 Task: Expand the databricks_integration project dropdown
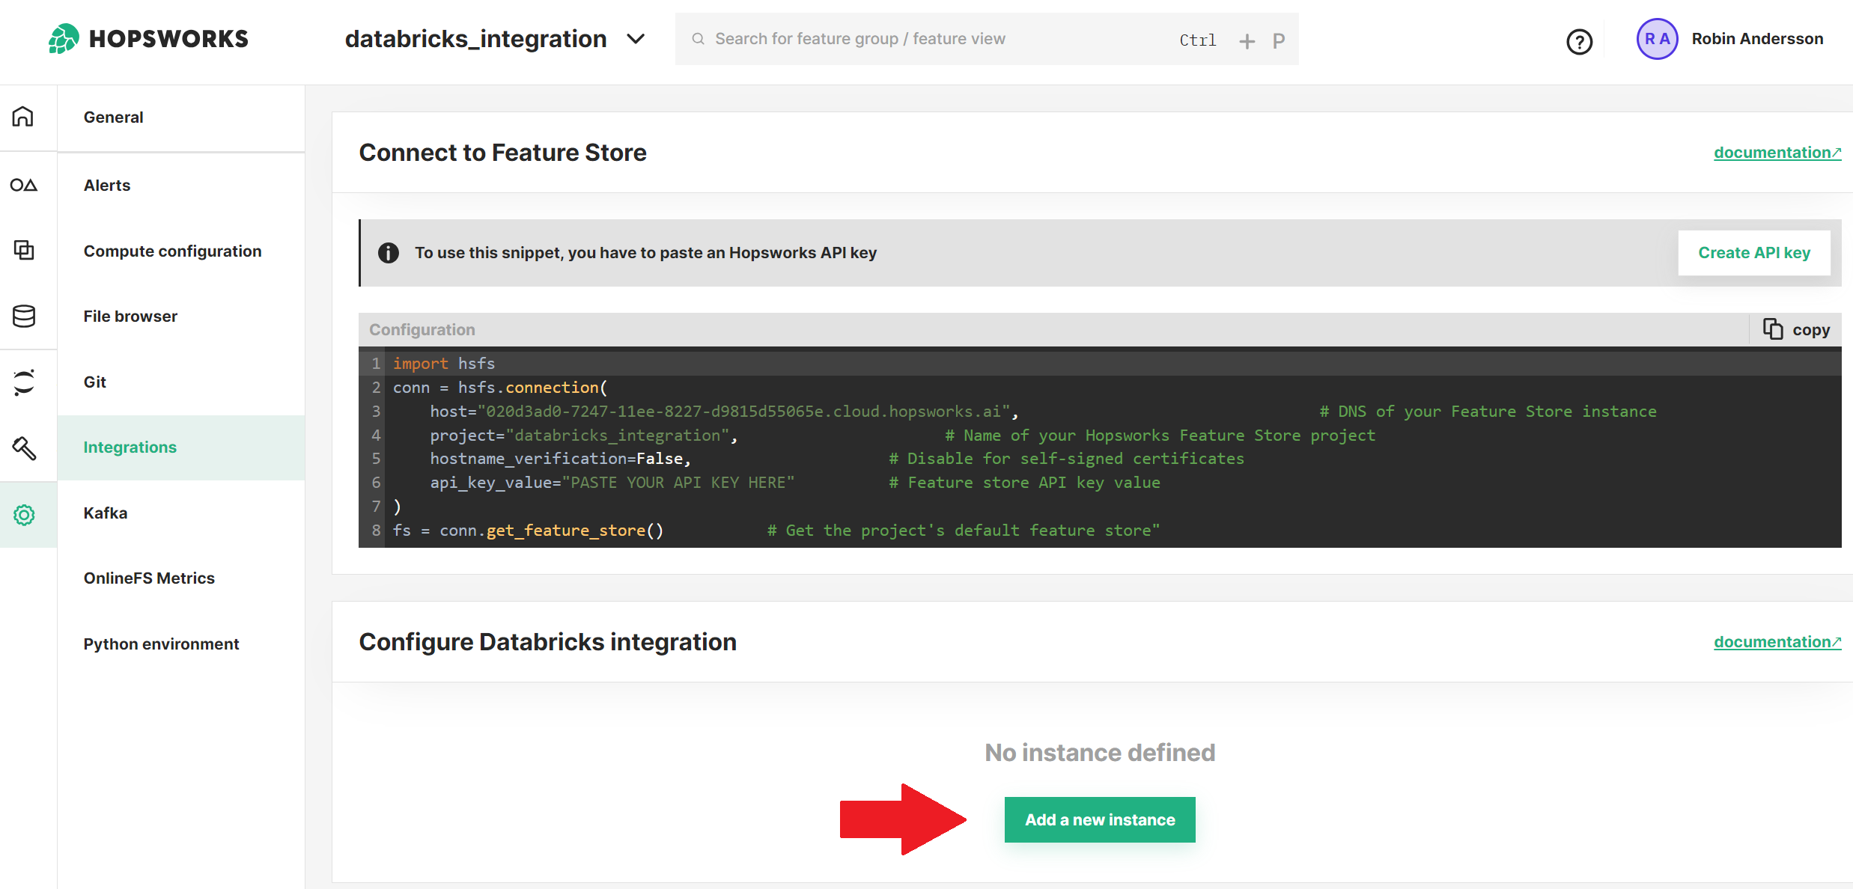coord(636,39)
